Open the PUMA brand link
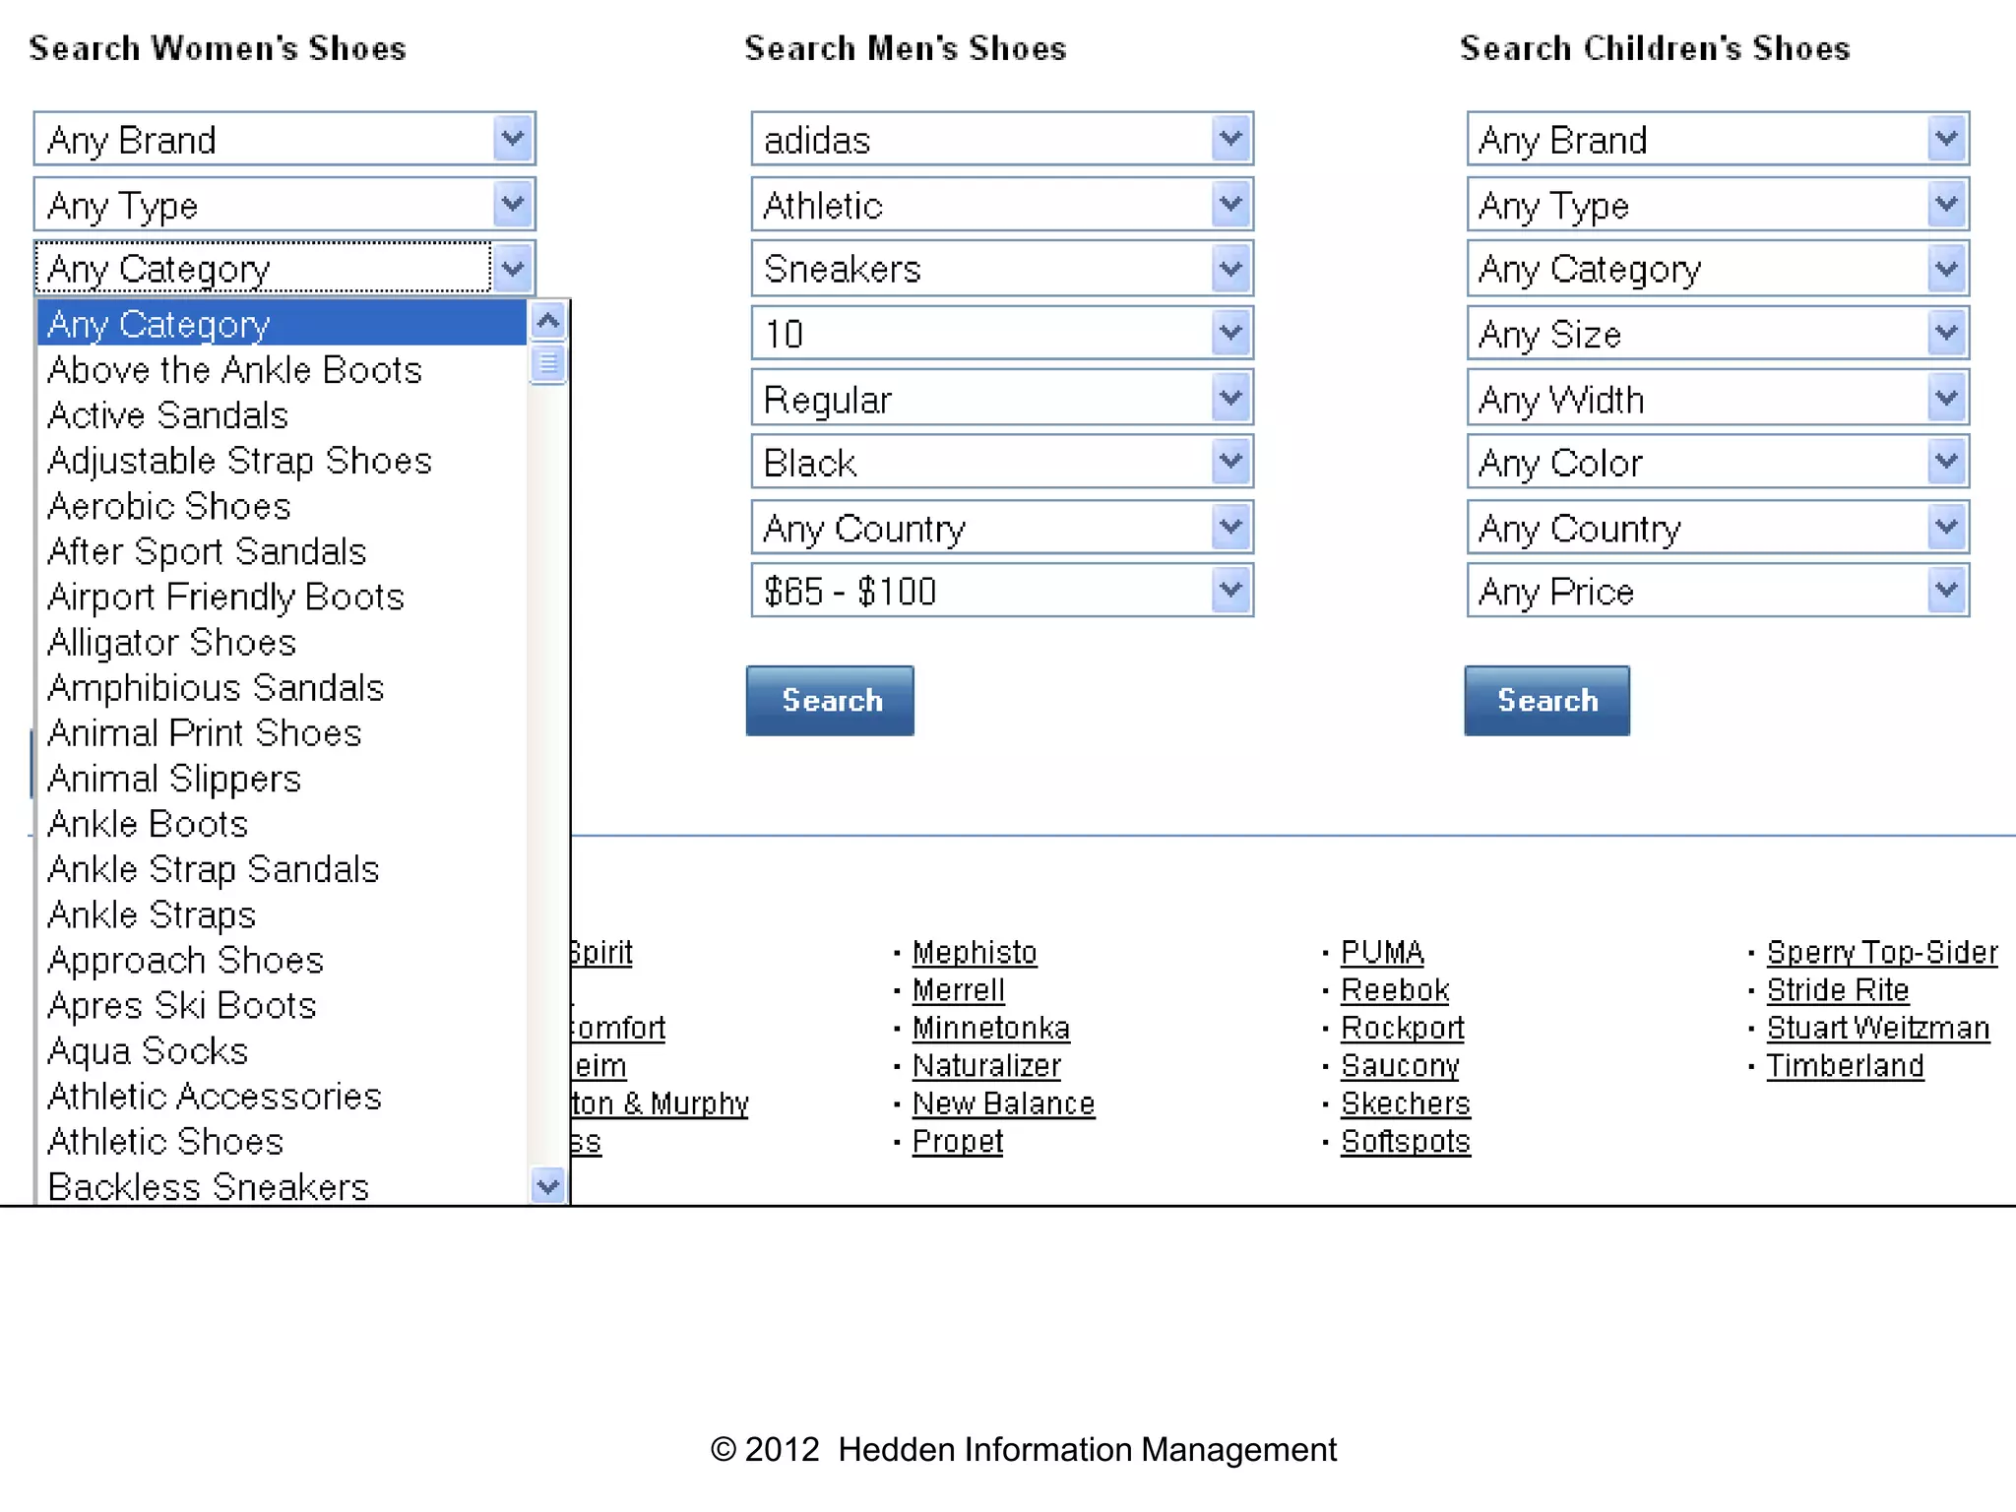This screenshot has height=1512, width=2016. tap(1382, 953)
